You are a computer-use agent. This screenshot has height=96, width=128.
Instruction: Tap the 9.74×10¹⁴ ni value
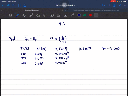[x=61, y=63]
